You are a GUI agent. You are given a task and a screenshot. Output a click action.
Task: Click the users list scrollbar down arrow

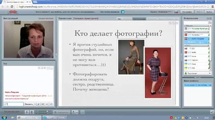tap(211, 70)
